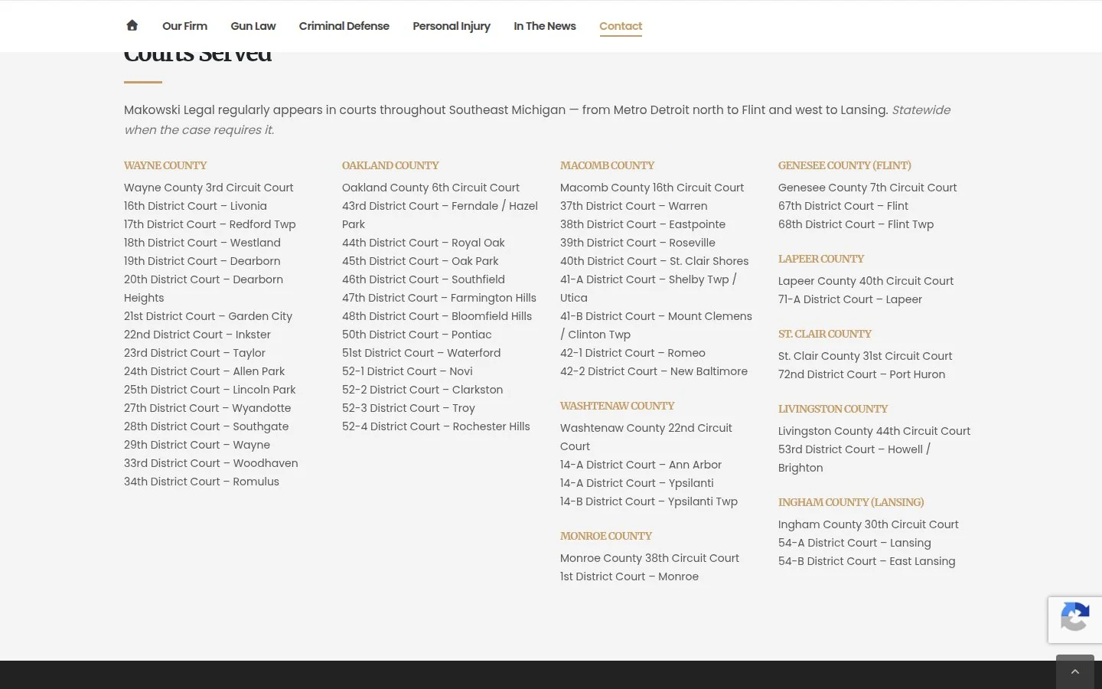This screenshot has height=689, width=1102.
Task: Click the Lapeer County heading
Action: (821, 259)
